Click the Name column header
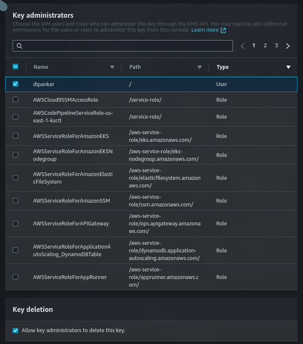Screen dimensions: 303x344 (x=41, y=67)
